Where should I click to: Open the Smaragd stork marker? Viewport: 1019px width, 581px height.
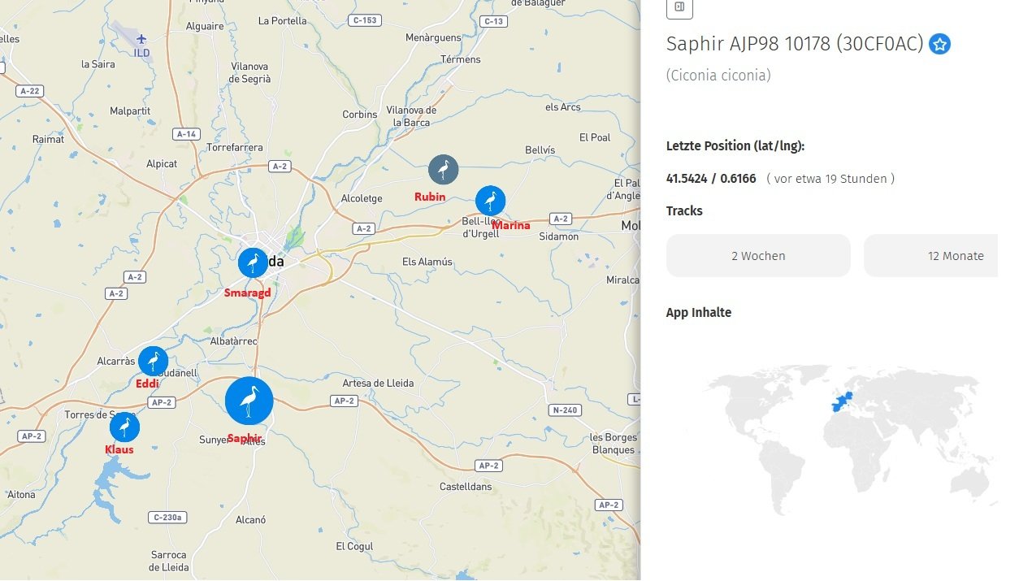[253, 262]
